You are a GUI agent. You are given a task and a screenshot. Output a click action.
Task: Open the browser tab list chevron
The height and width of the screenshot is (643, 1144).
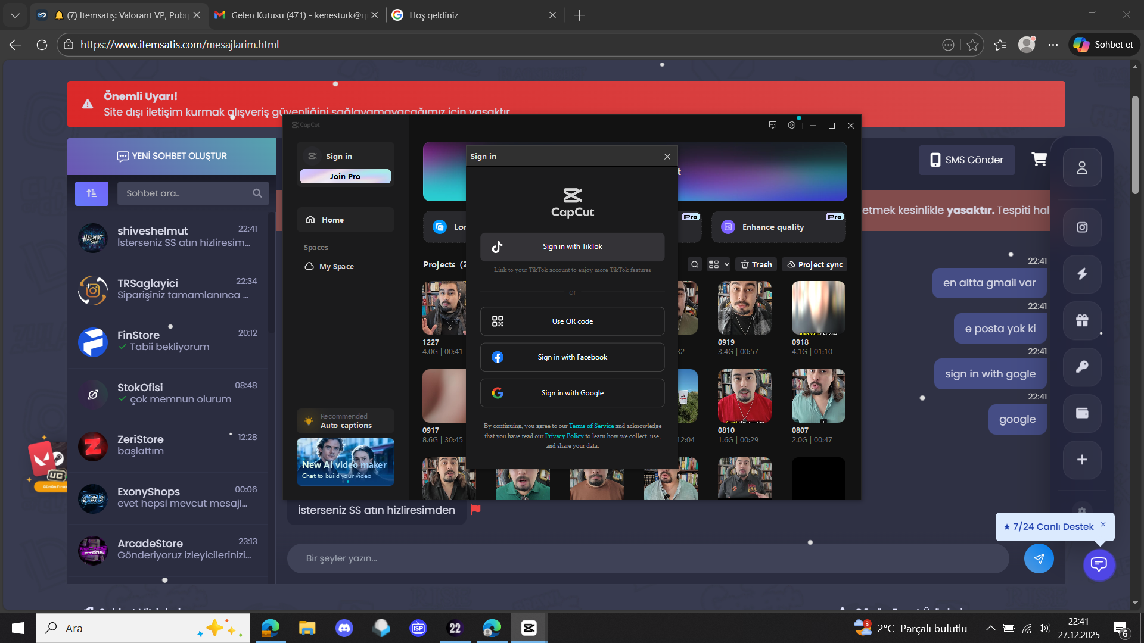point(15,15)
